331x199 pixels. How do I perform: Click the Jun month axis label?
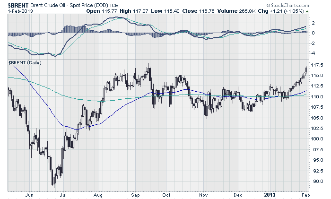tap(29, 195)
